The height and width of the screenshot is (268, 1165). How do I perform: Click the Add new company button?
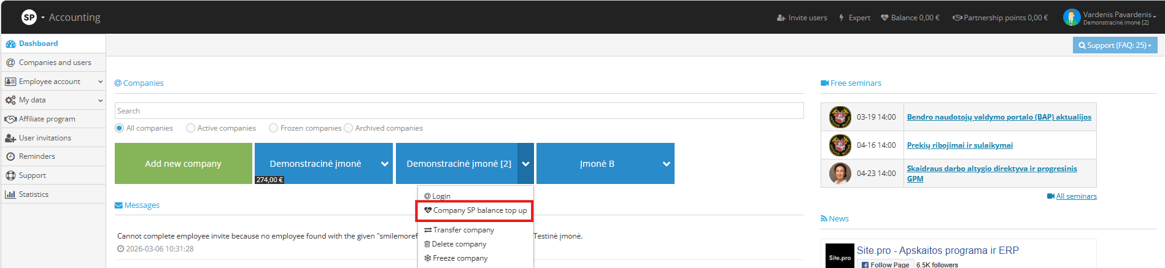(x=183, y=164)
